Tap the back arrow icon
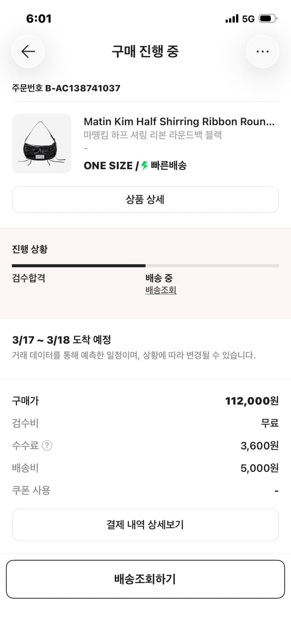Screen dimensions: 291x630 click(28, 51)
